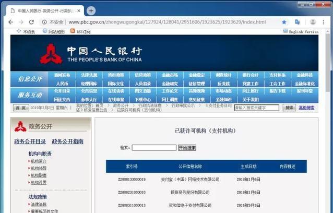The image size is (333, 213).
Task: Open the 工作论文 menu item
Action: click(x=170, y=91)
